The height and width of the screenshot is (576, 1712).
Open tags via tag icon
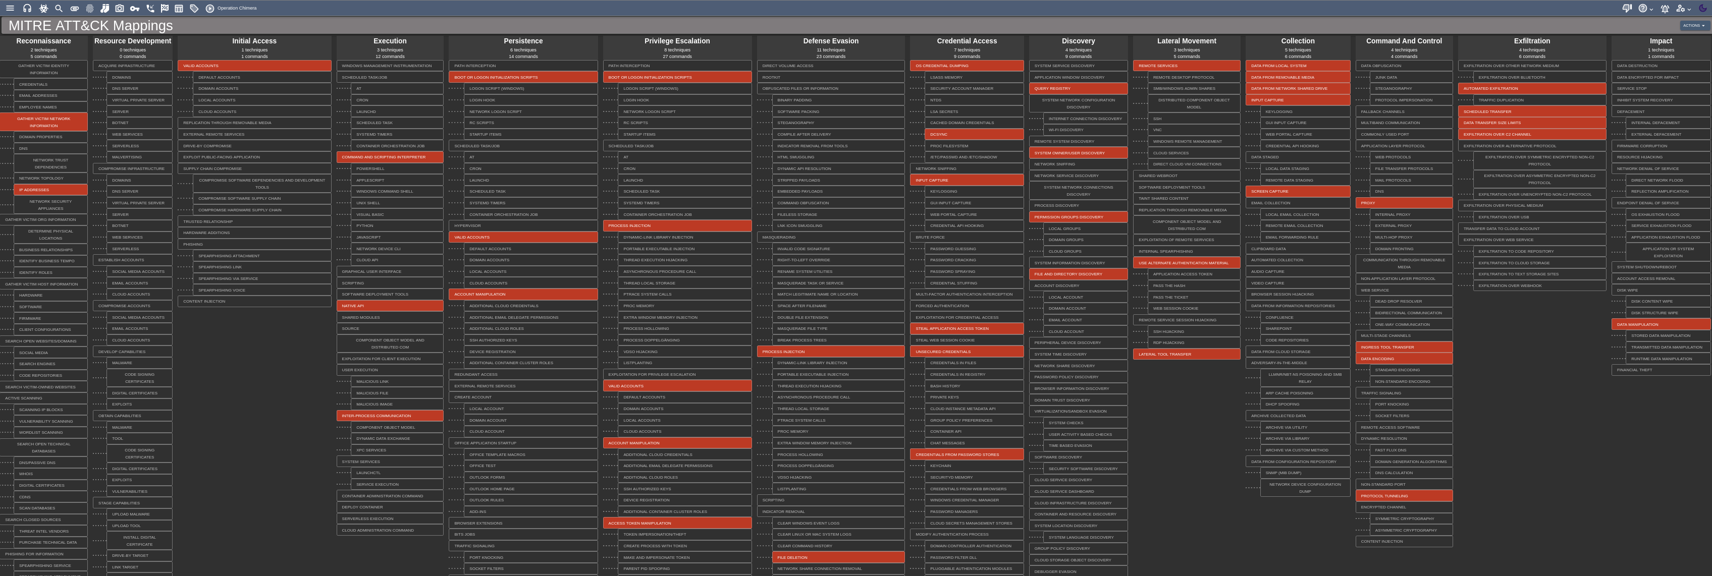click(194, 8)
